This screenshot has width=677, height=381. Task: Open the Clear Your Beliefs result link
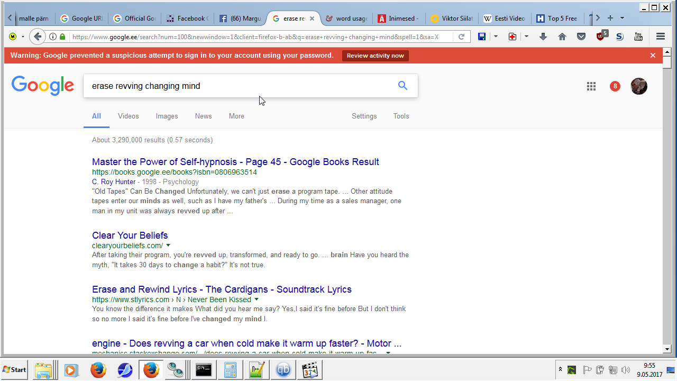point(130,235)
